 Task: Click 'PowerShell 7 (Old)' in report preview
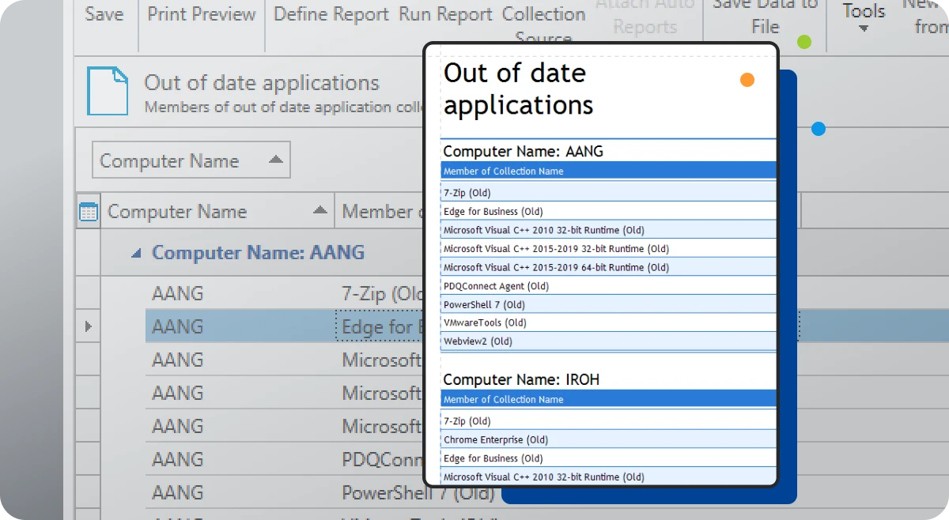484,304
